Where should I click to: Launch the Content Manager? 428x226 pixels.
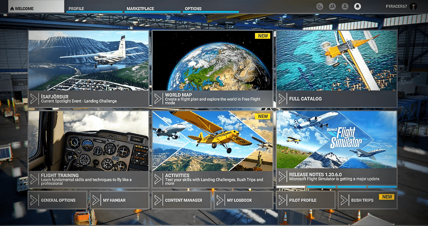[182, 200]
